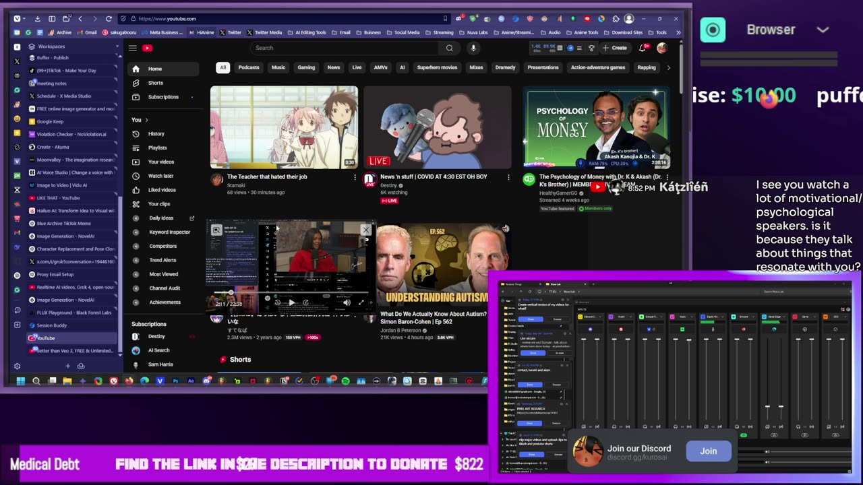Open the AI Editing Tools bookmark folder
The image size is (863, 485).
coord(307,32)
